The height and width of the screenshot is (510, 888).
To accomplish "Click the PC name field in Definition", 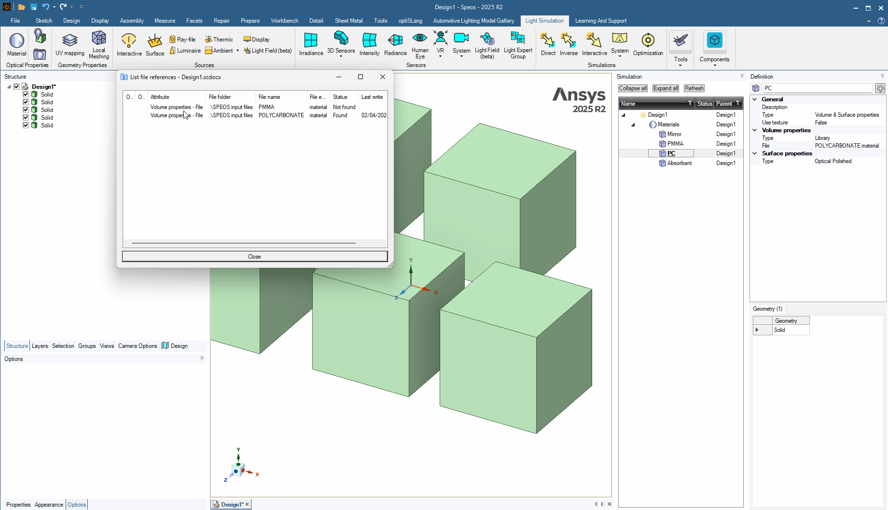I will click(818, 88).
